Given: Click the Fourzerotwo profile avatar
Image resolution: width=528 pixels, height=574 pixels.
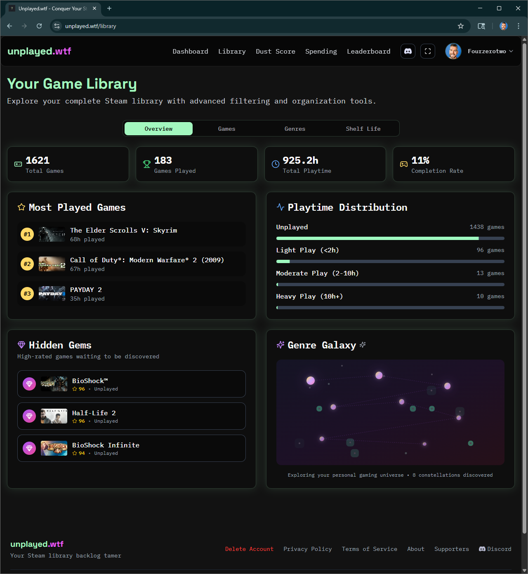Looking at the screenshot, I should (x=453, y=51).
